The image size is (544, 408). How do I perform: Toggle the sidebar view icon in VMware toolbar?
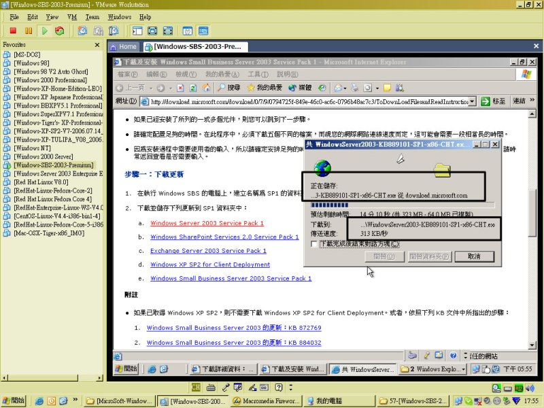click(x=137, y=31)
